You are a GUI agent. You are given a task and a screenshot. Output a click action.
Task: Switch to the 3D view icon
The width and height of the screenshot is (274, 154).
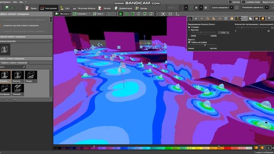pyautogui.click(x=133, y=14)
